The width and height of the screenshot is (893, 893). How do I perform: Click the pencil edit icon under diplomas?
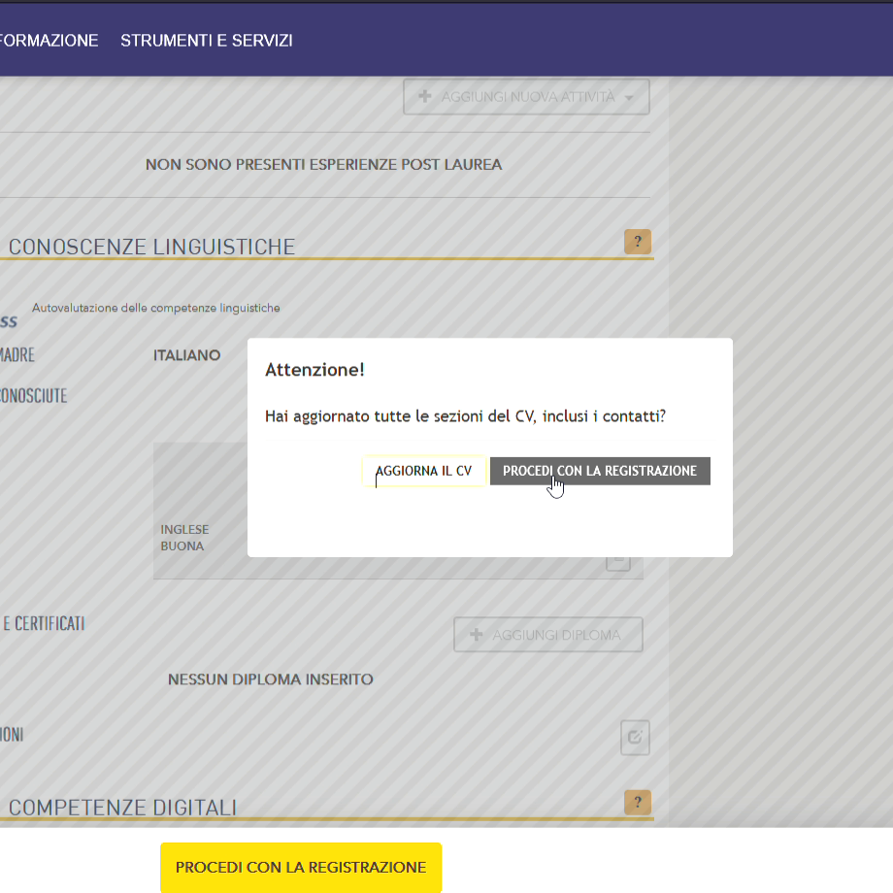point(635,738)
